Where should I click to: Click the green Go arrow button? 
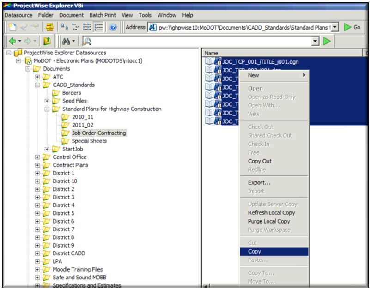click(x=352, y=27)
